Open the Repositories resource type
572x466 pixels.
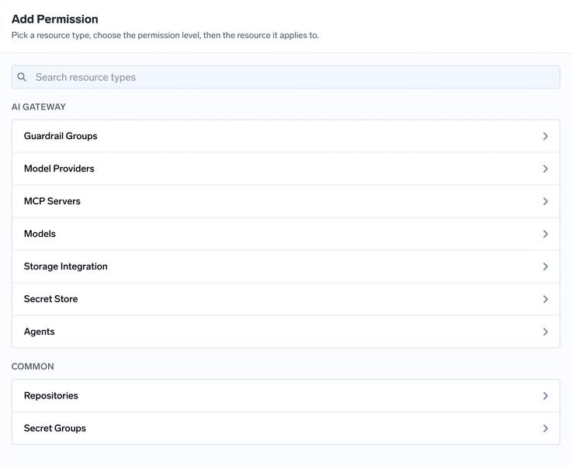click(x=286, y=396)
